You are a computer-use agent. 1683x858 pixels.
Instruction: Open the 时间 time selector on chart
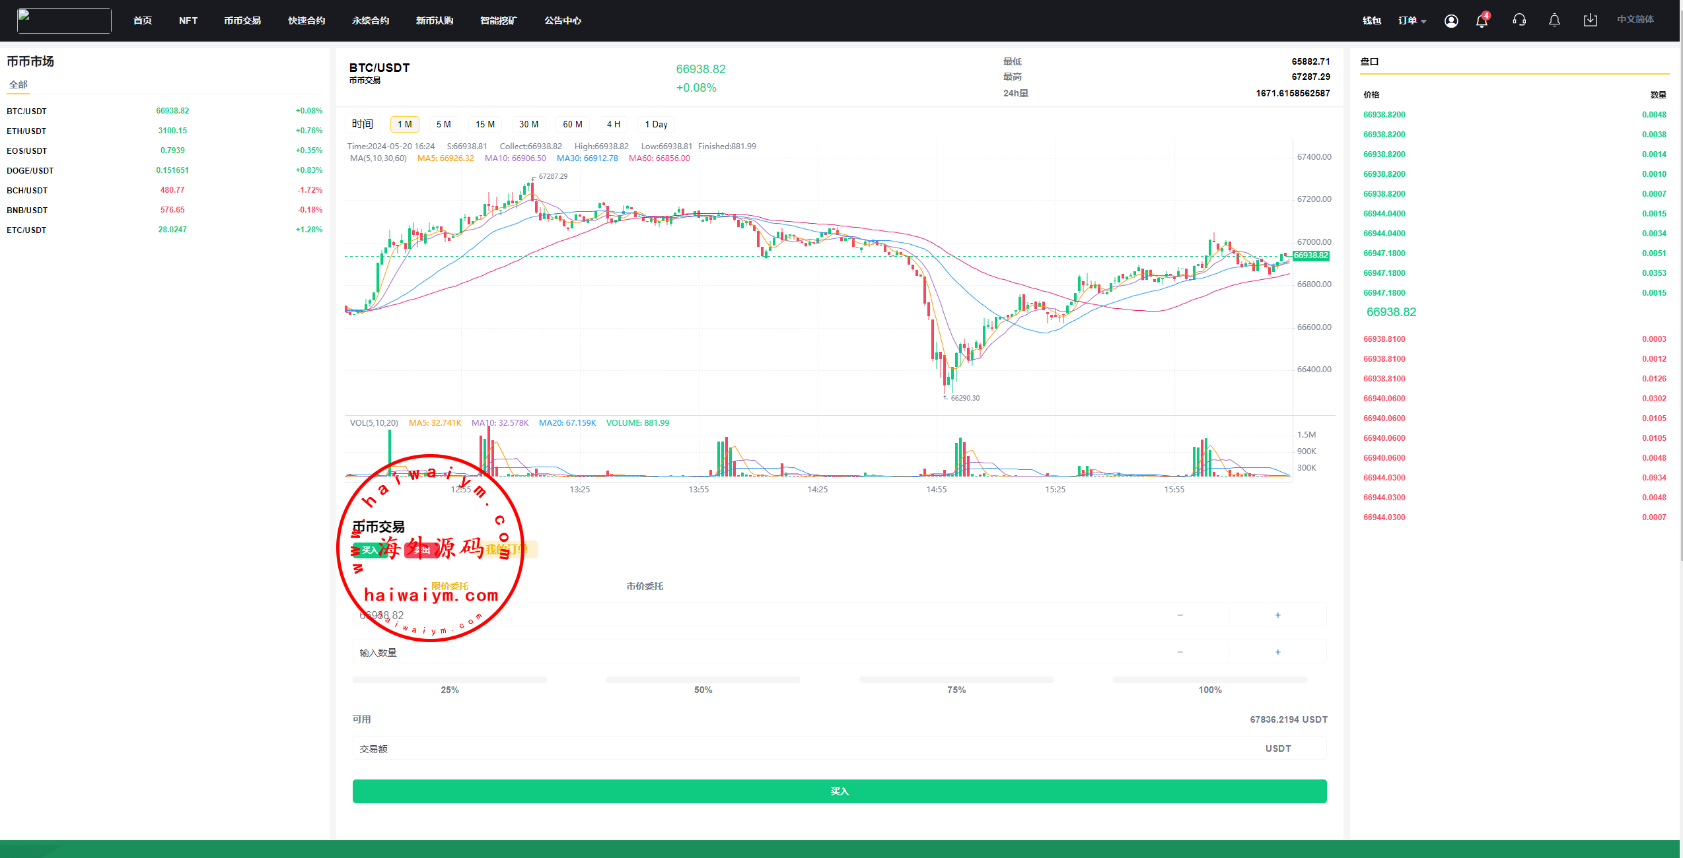tap(363, 124)
